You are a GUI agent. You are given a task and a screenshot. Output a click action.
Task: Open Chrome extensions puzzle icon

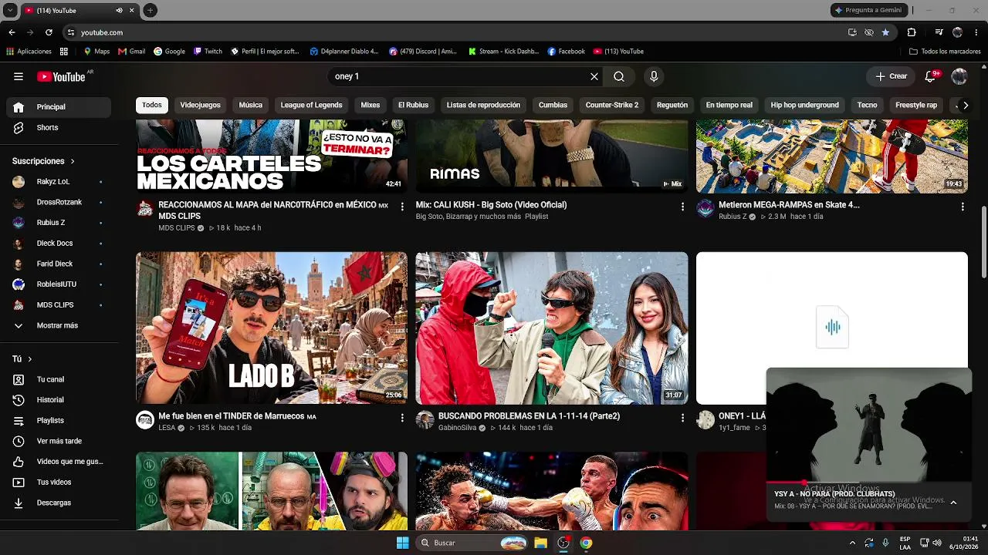(x=912, y=32)
